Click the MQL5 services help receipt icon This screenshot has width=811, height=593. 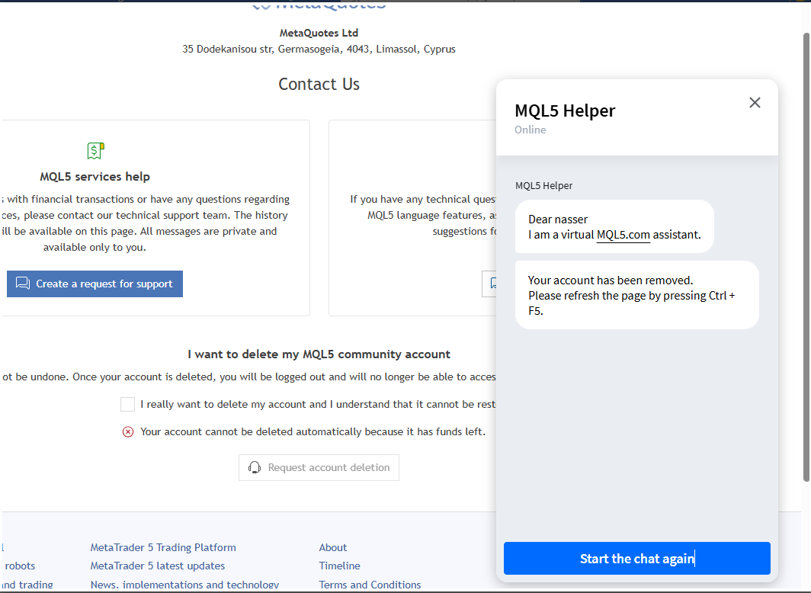tap(95, 150)
